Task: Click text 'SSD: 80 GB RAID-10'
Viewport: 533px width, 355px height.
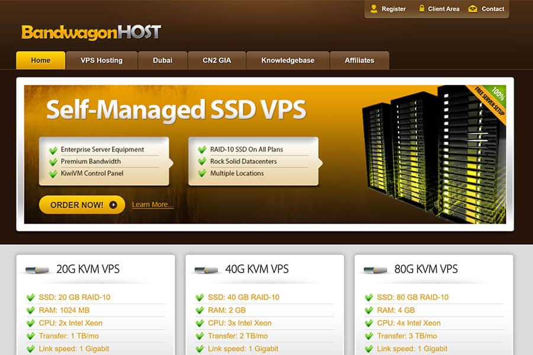Action: point(413,297)
